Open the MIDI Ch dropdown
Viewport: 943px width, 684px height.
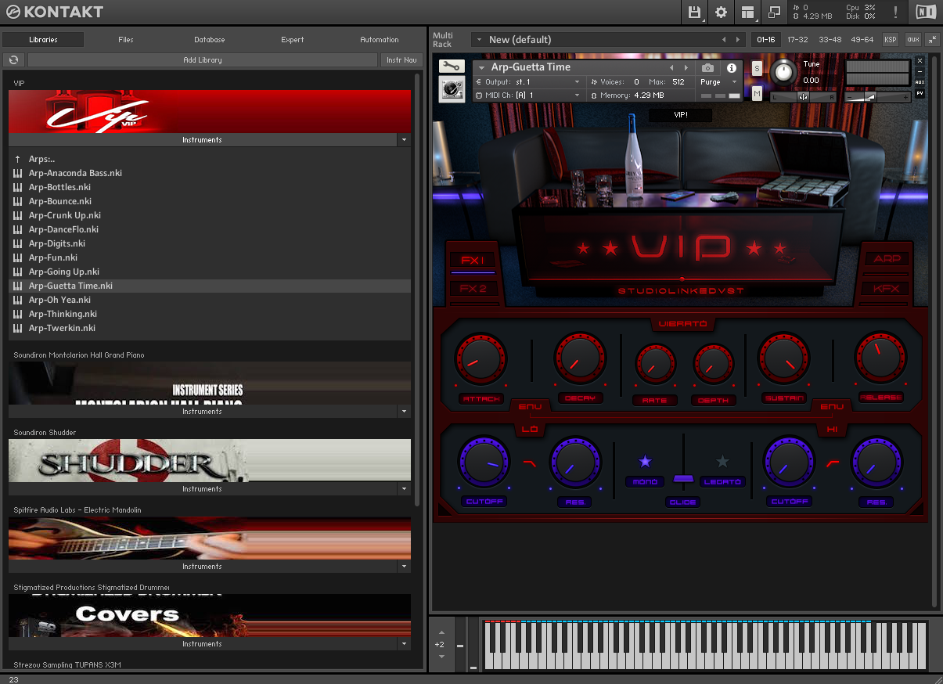pyautogui.click(x=528, y=95)
